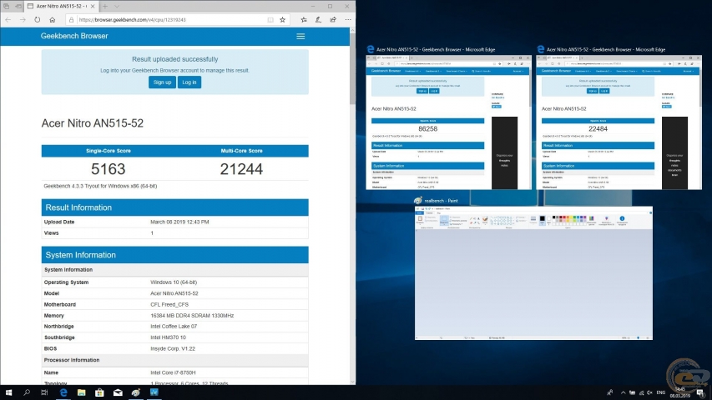Click the Intel HM370 10 southbridge value
Viewport: 712px width, 400px height.
point(168,337)
